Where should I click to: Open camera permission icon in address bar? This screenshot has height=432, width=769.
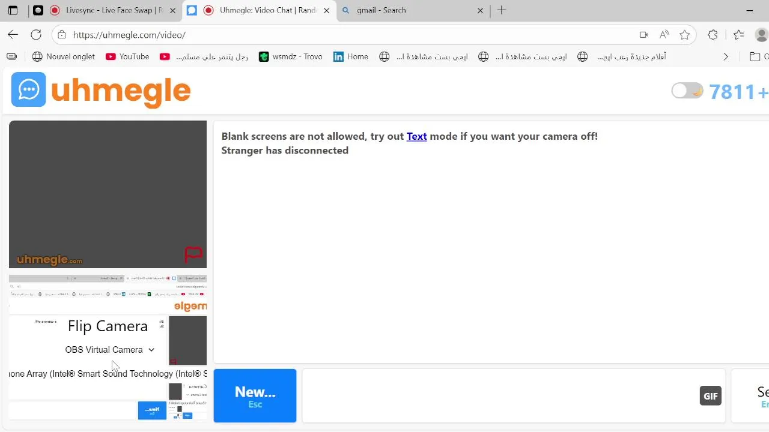pos(643,35)
